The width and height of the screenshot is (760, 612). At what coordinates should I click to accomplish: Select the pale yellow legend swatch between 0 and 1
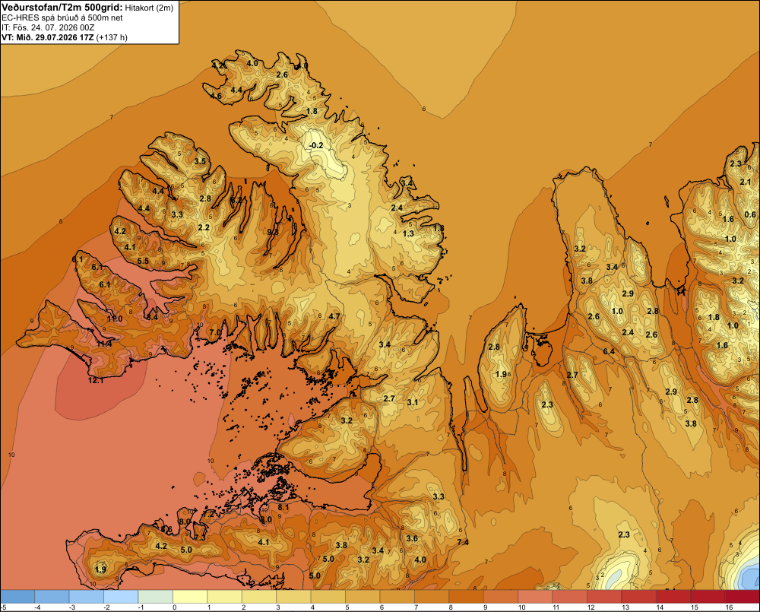coord(190,597)
